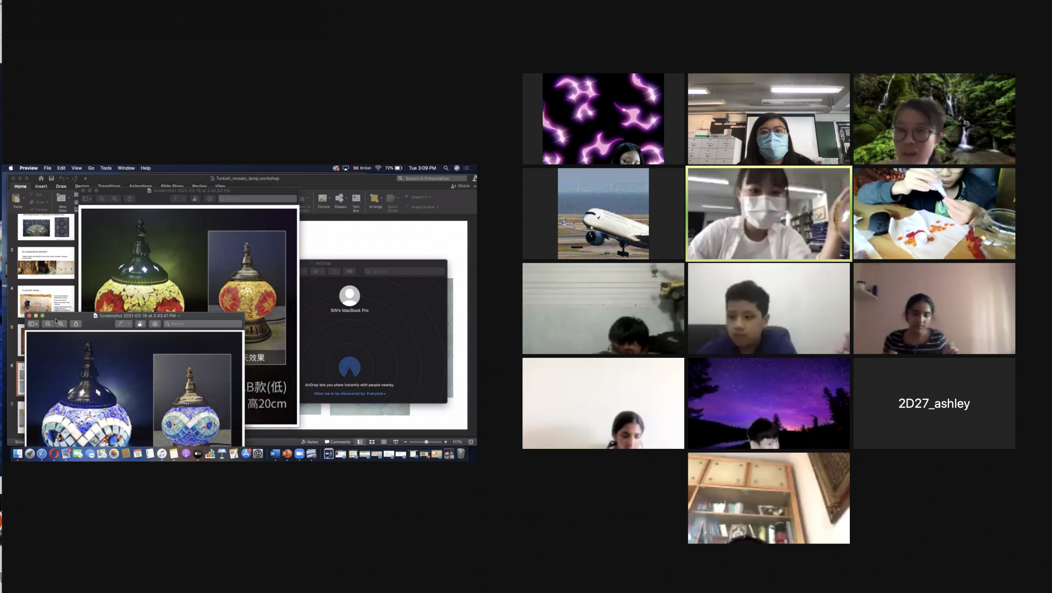Screen dimensions: 1052x593
Task: Switch to Normal view in status bar
Action: tap(360, 442)
